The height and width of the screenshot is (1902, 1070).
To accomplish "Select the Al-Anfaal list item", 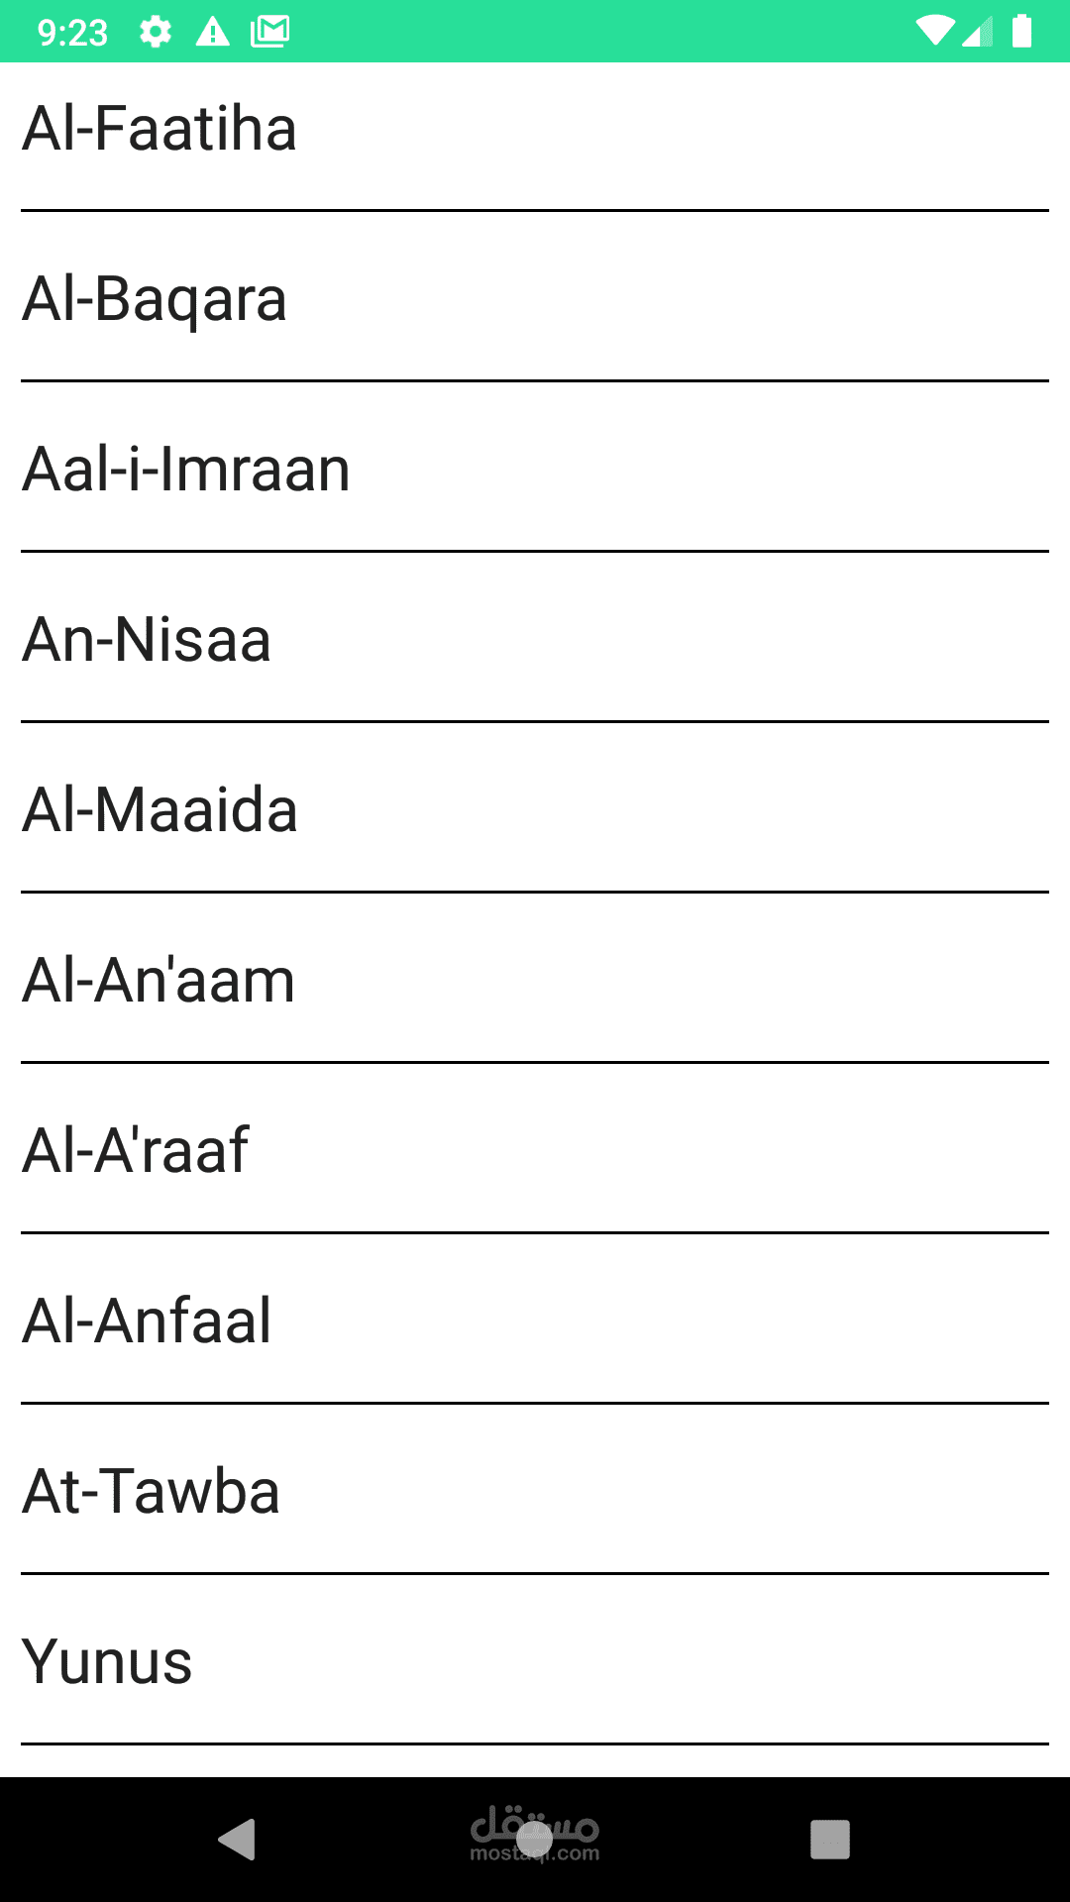I will (x=535, y=1320).
